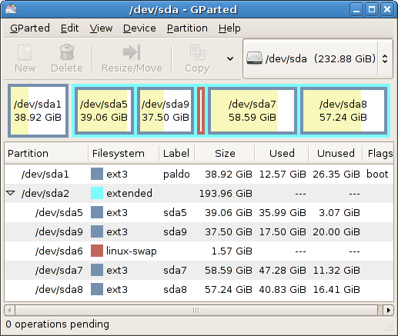Select the /dev/sda9 row in partition list
The image size is (398, 336).
point(199,231)
